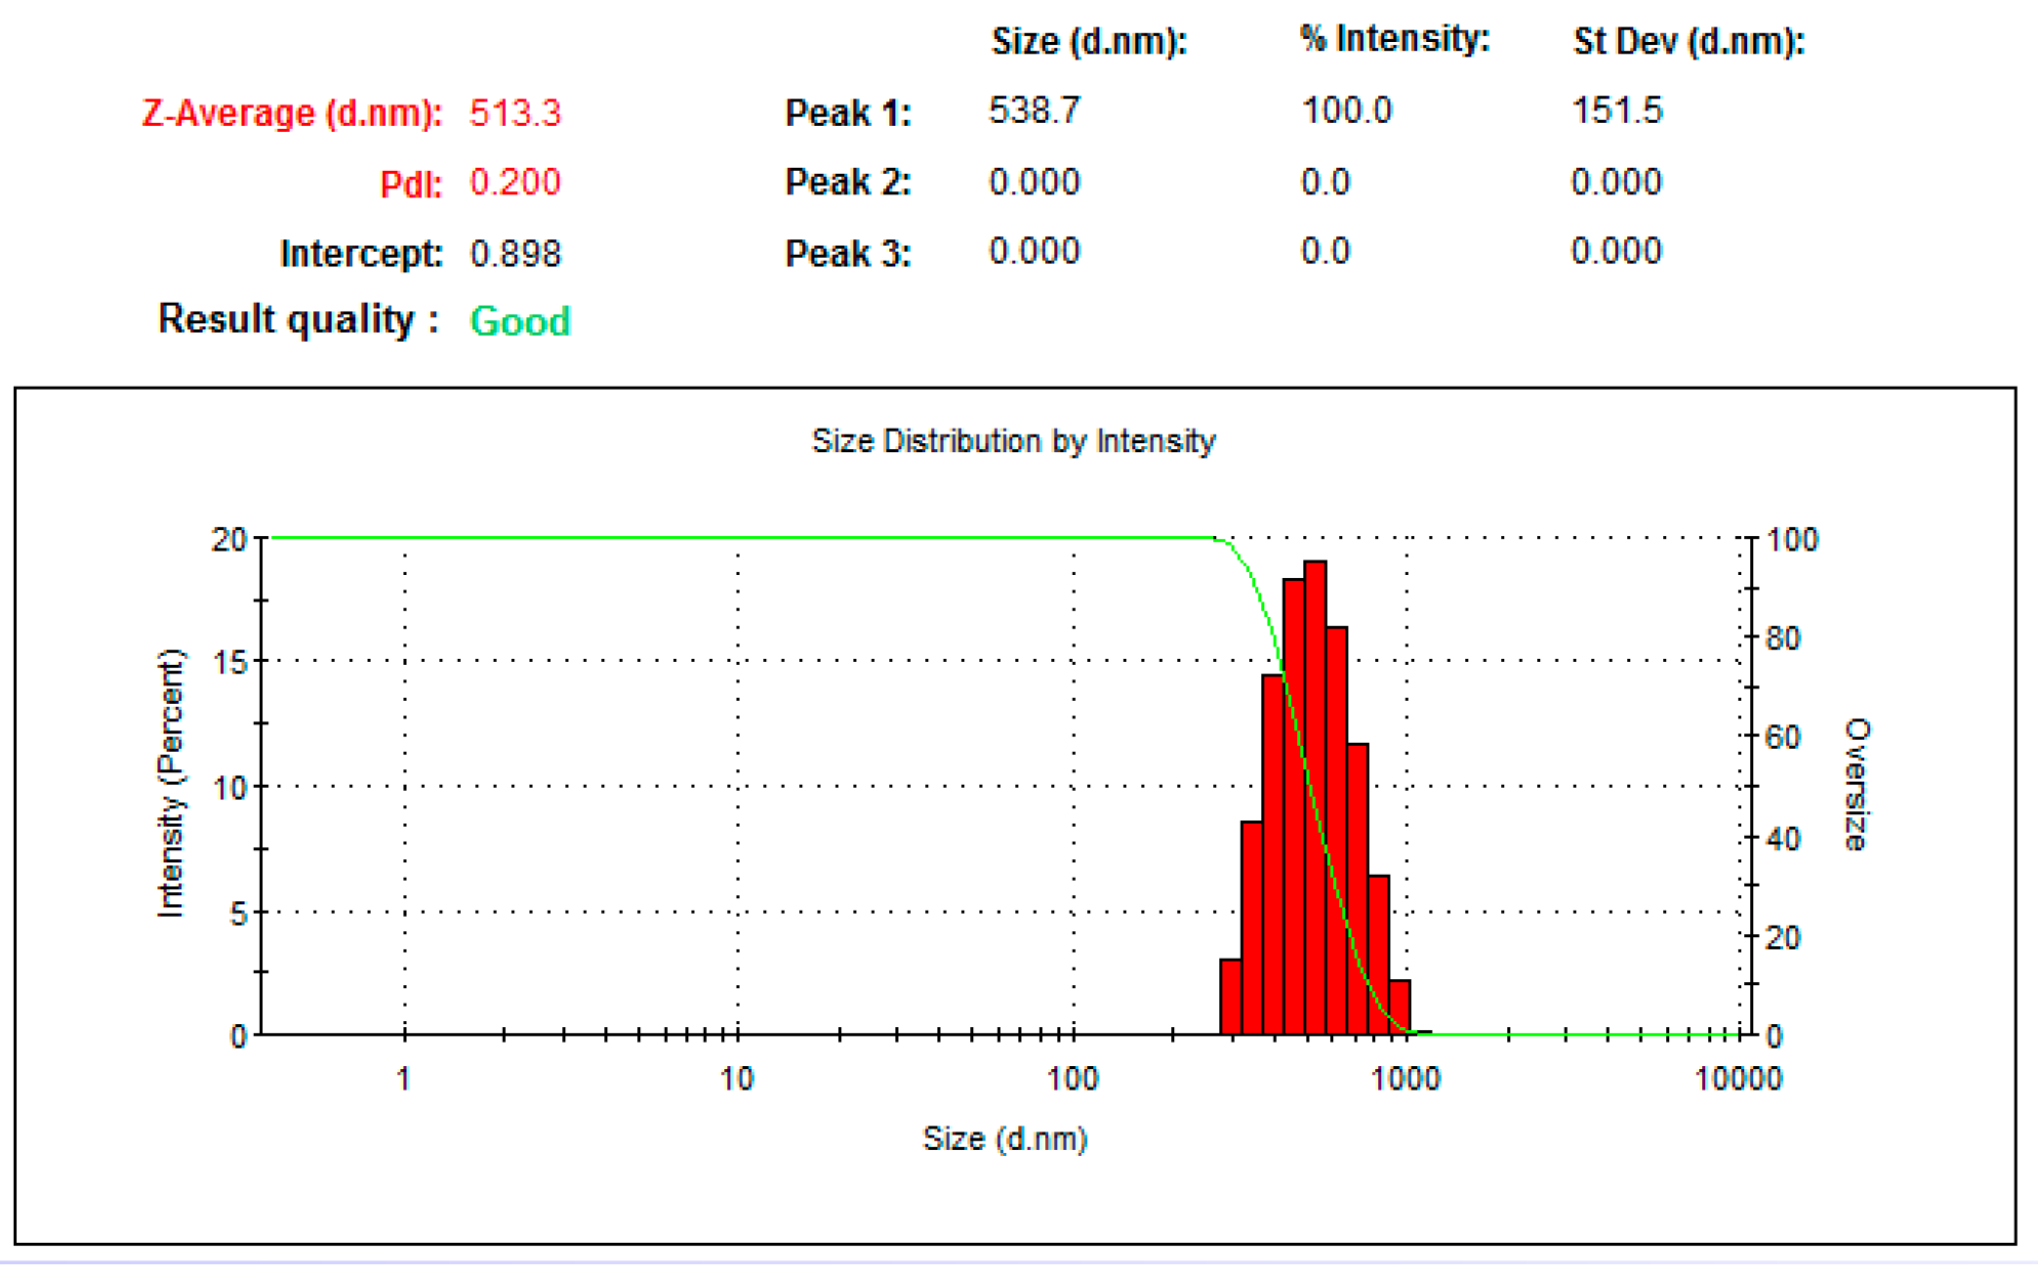This screenshot has height=1275, width=2038.
Task: Click the Size (d.nm) column header
Action: tap(1089, 41)
